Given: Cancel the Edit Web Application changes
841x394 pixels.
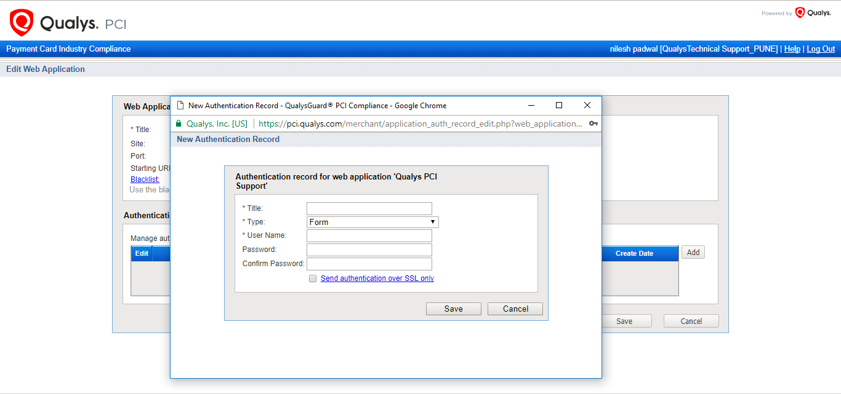Looking at the screenshot, I should coord(691,320).
